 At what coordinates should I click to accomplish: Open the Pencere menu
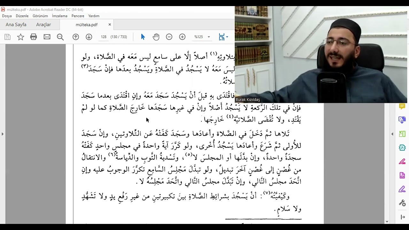coord(78,16)
